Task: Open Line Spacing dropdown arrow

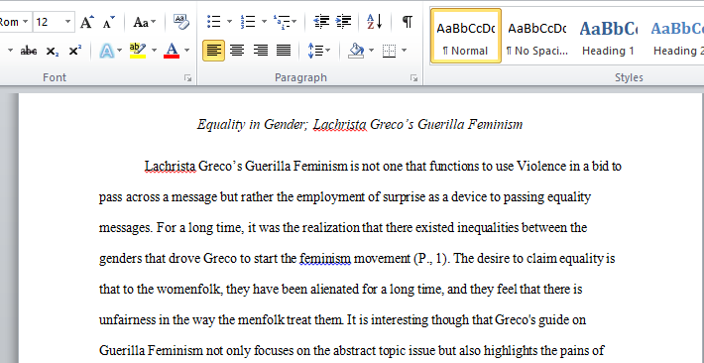Action: [327, 51]
